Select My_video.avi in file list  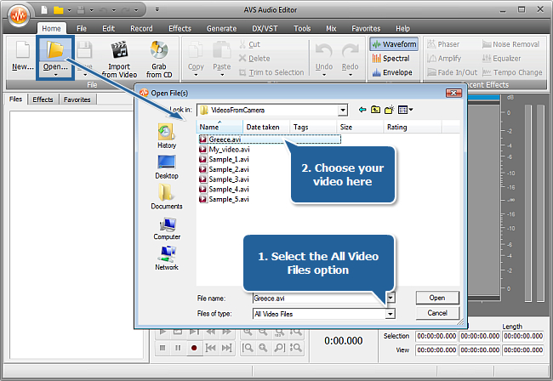(225, 150)
